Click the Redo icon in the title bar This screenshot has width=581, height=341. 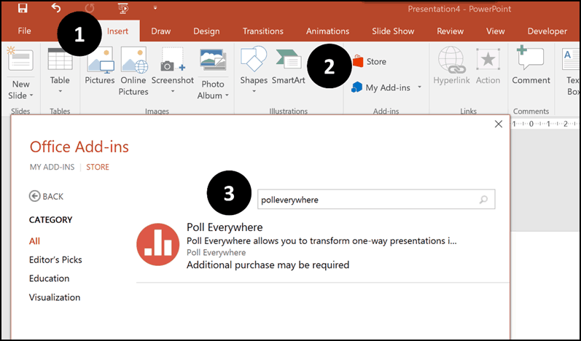89,8
